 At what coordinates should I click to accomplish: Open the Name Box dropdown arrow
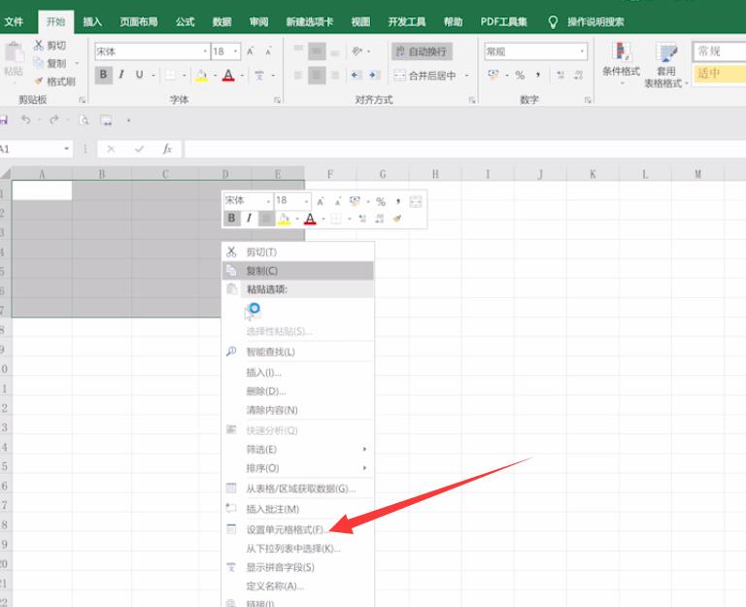pos(66,149)
